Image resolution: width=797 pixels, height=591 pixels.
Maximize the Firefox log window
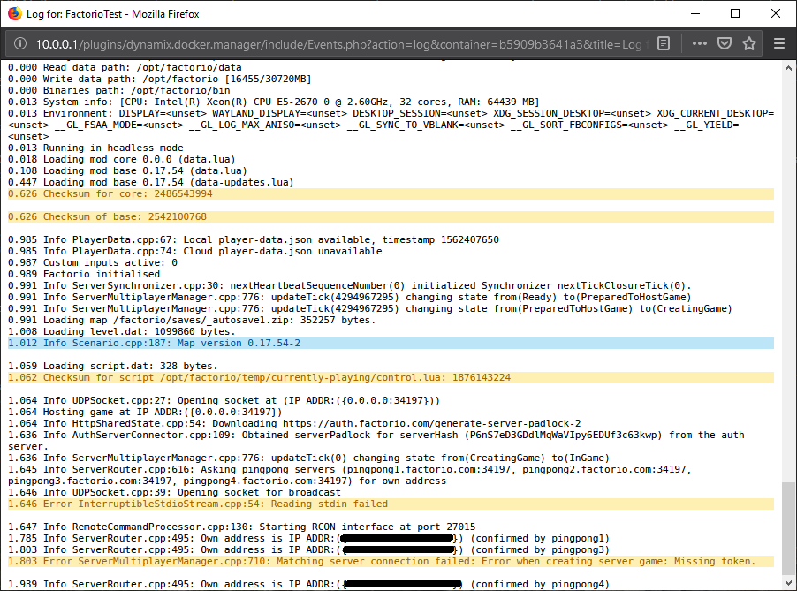coord(735,14)
